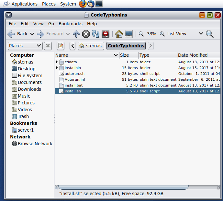Open Trash in the sidebar
This screenshot has width=223, height=201.
[20, 116]
